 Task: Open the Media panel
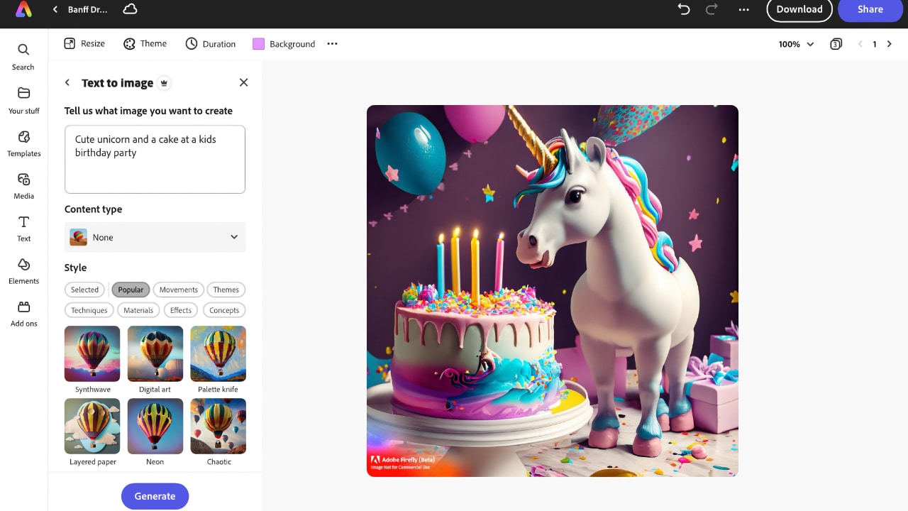pos(23,183)
